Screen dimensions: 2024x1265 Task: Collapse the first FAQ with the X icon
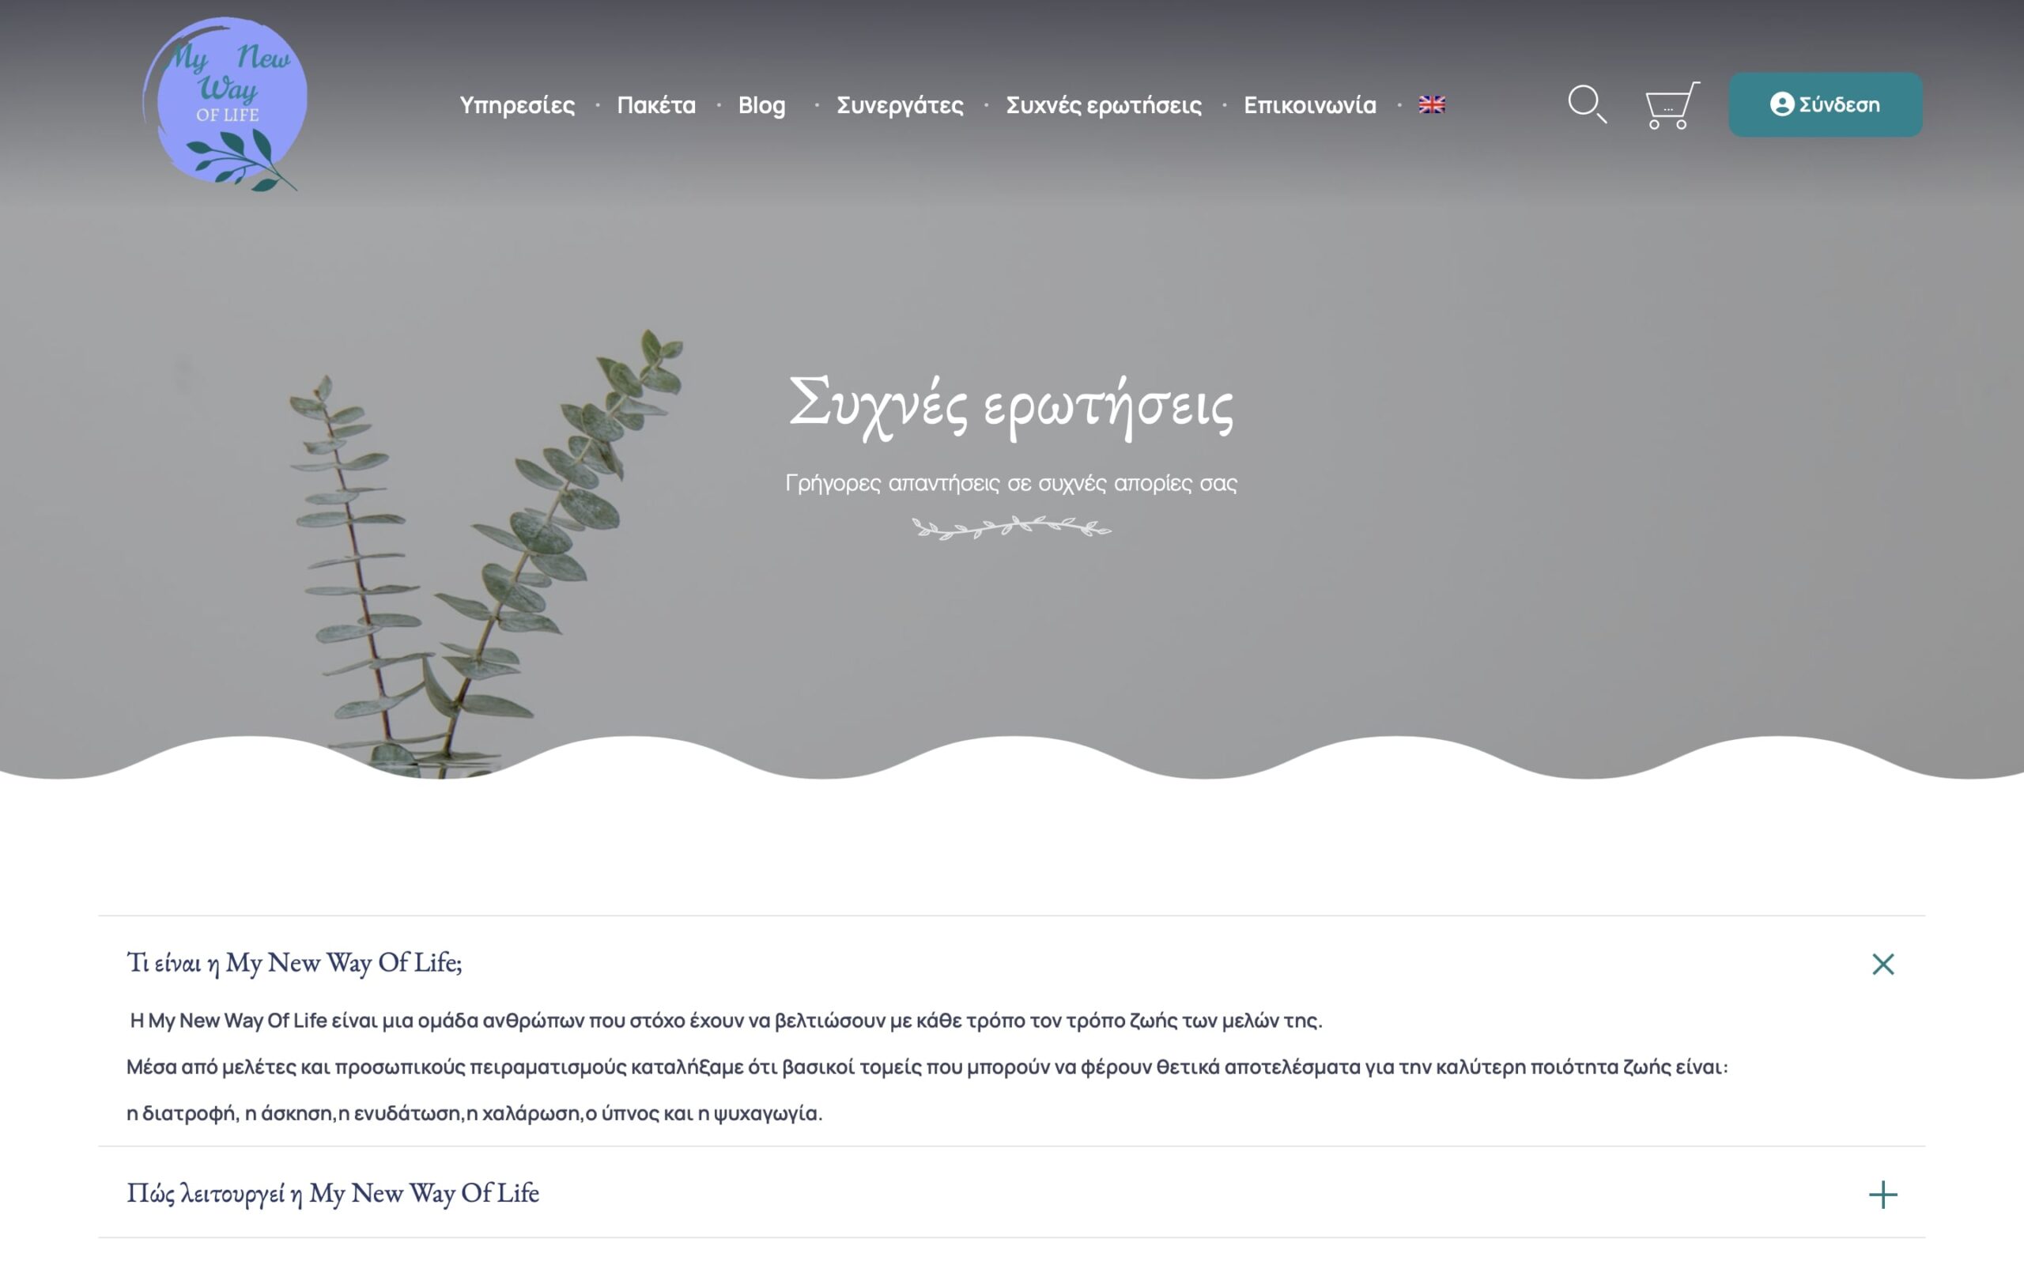[1882, 964]
